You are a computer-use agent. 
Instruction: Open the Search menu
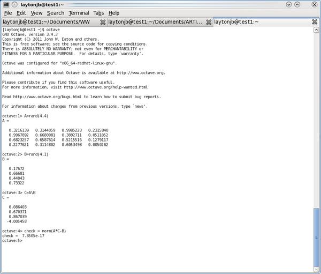(56, 13)
